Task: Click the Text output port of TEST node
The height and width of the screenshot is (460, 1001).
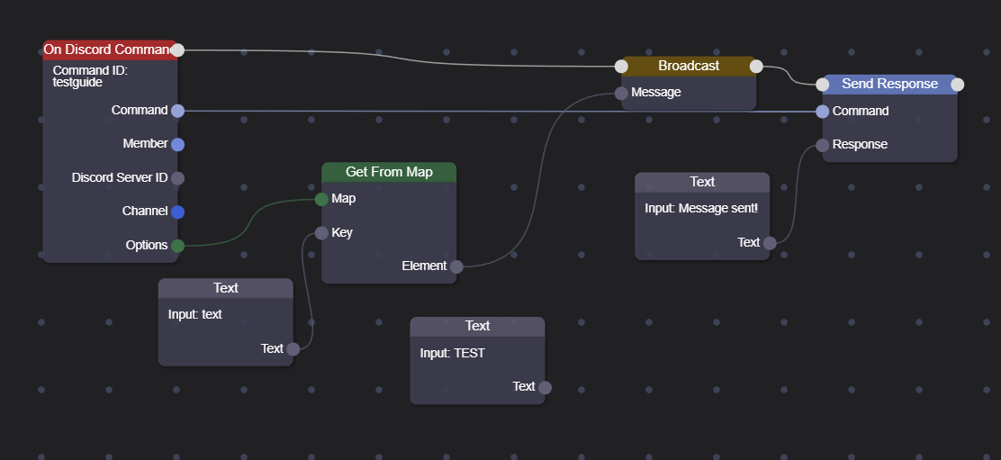Action: 545,387
